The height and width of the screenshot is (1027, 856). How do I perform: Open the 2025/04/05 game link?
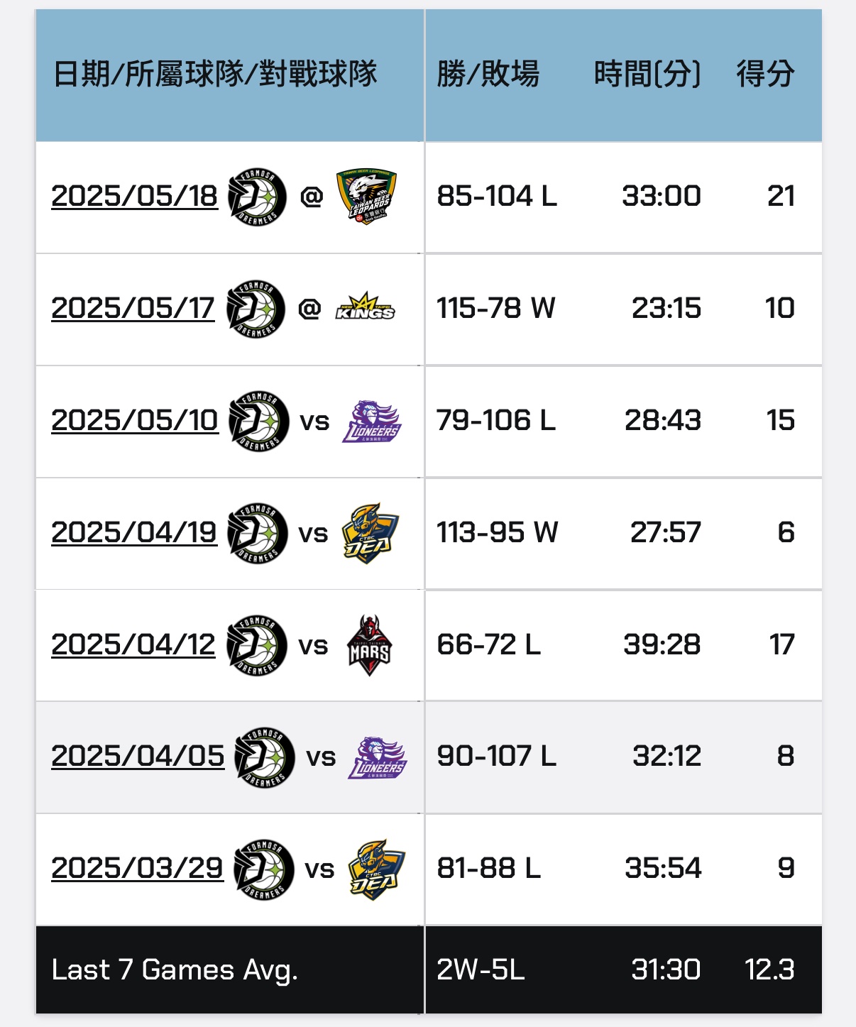[x=138, y=756]
